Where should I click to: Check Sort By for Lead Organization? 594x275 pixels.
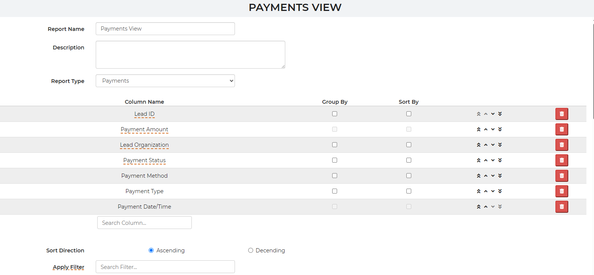point(409,145)
